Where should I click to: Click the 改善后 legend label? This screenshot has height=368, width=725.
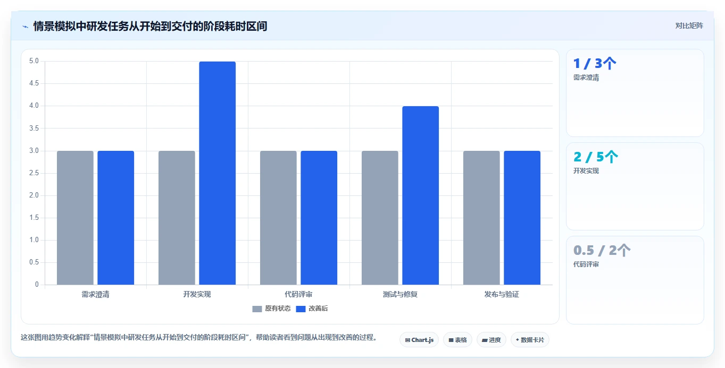point(318,309)
